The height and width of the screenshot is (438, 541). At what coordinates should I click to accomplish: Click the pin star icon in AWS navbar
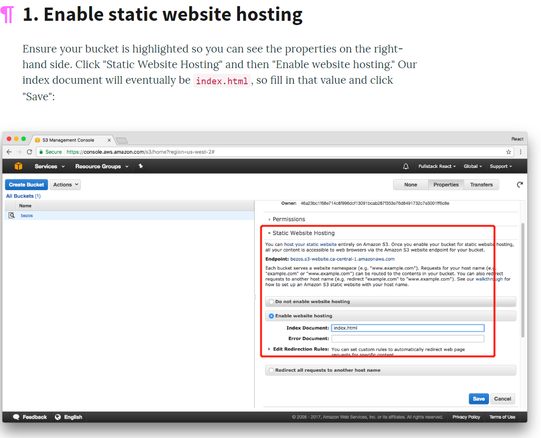point(141,166)
